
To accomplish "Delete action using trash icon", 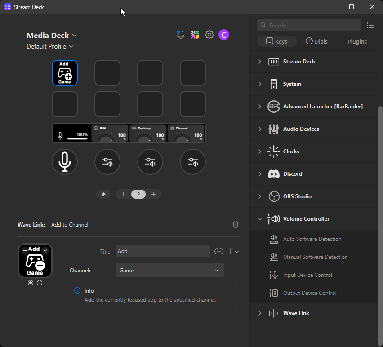I will click(x=236, y=224).
